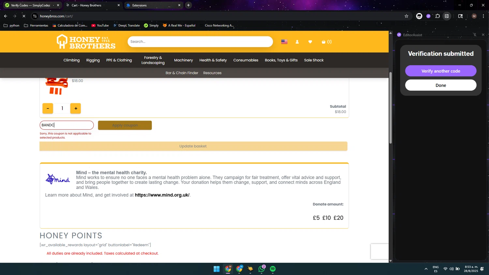Select the £10 donation amount
The image size is (489, 275).
[327, 218]
